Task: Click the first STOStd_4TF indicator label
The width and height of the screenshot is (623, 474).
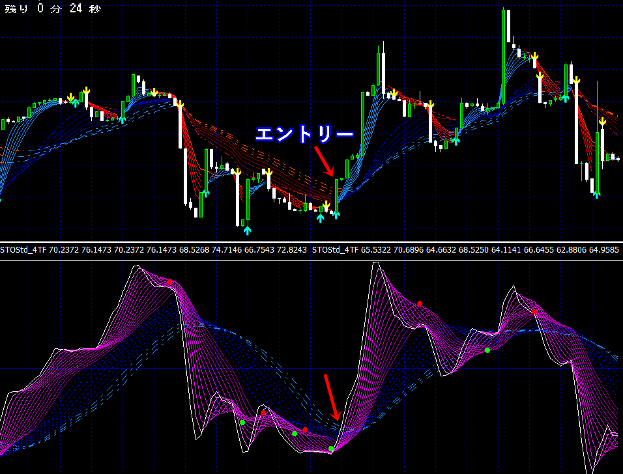Action: (x=23, y=250)
